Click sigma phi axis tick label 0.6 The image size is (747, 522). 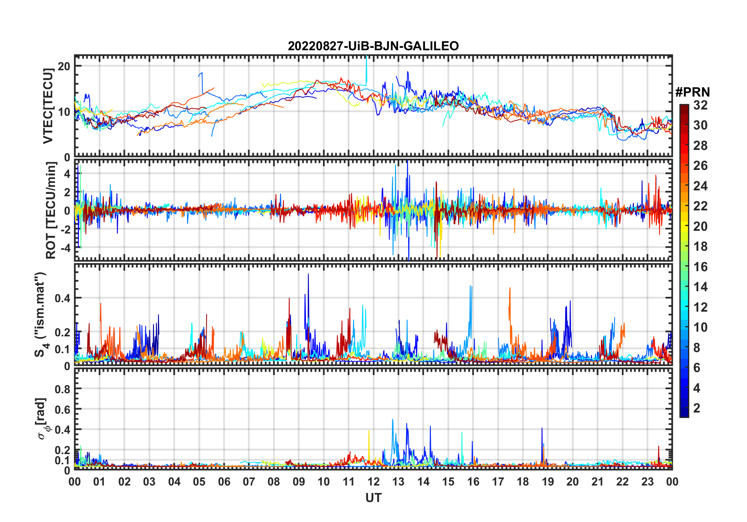(x=63, y=410)
